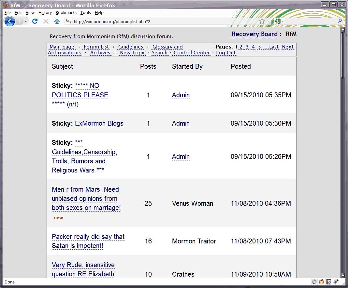Click the vertical scrollbar down arrow
Viewport: 348px width, 288px height.
[343, 276]
